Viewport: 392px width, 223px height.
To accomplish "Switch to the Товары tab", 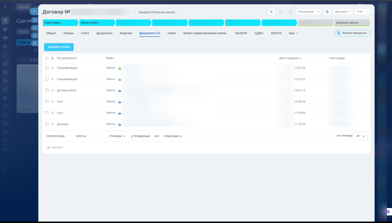I will [x=69, y=33].
